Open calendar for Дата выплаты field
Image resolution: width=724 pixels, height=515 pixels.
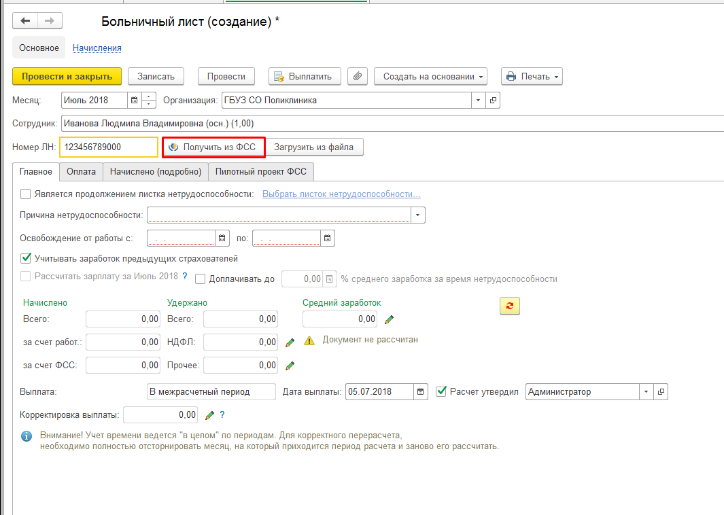421,392
